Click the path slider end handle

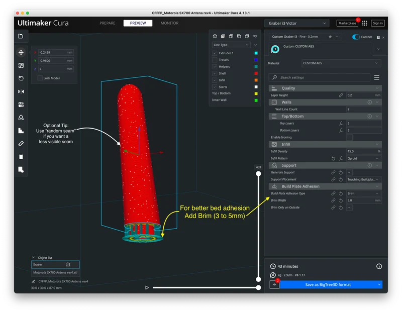tap(258, 288)
